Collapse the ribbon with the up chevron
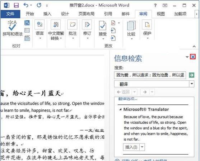 point(194,46)
